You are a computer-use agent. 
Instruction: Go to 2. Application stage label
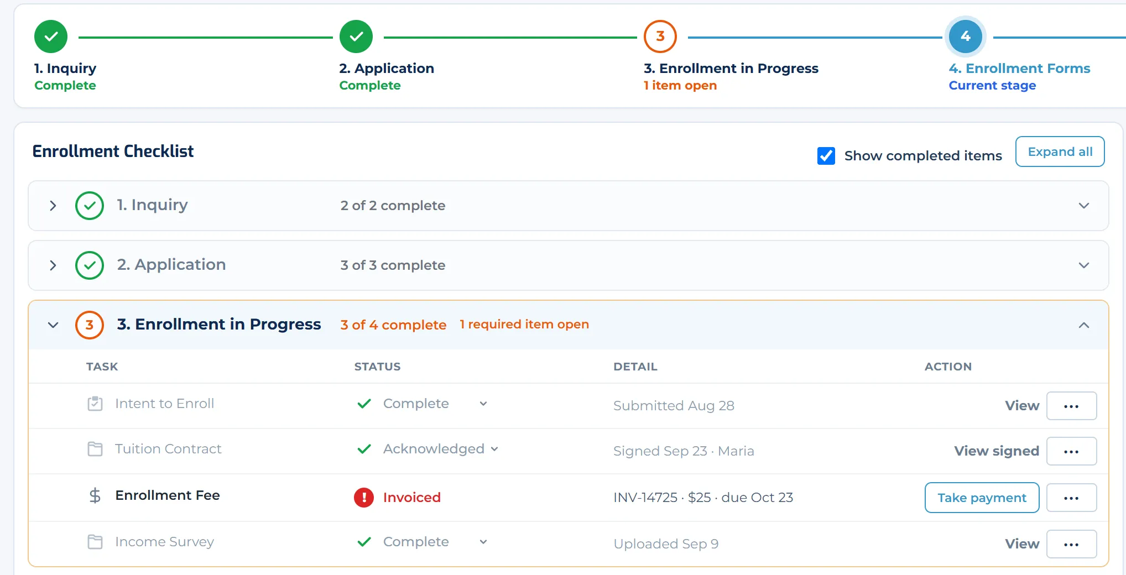pyautogui.click(x=387, y=69)
